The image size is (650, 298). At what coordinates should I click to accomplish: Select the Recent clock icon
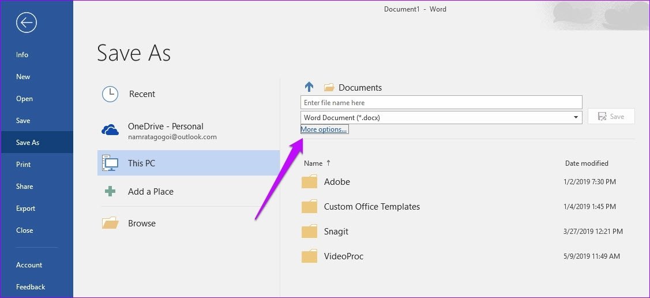point(110,94)
